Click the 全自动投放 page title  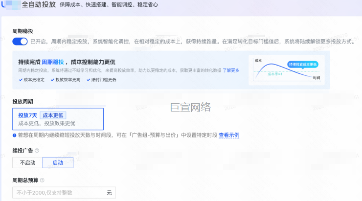click(39, 4)
